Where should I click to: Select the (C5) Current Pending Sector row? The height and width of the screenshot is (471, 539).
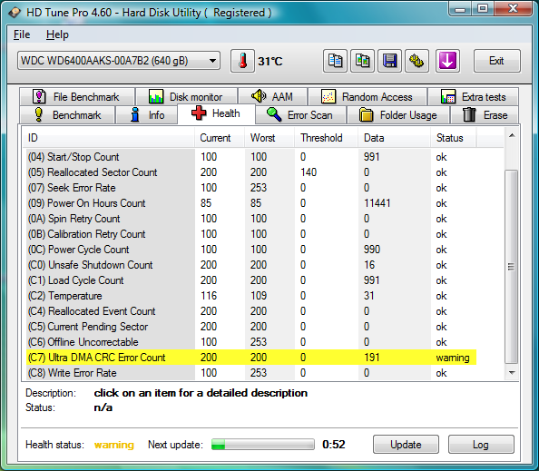tap(251, 327)
